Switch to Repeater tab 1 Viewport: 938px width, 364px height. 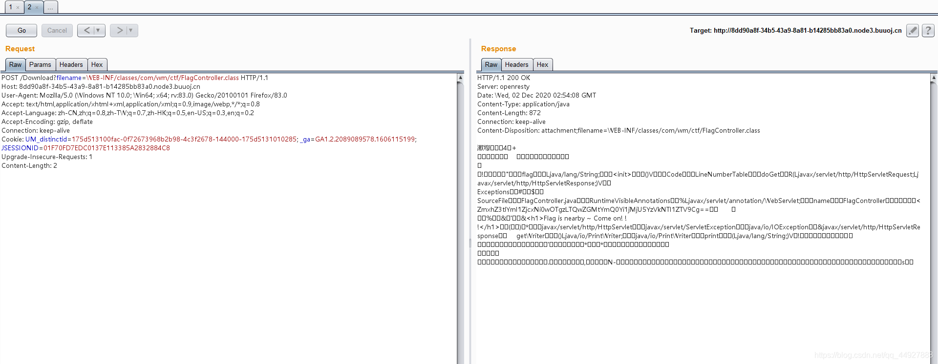click(x=11, y=7)
